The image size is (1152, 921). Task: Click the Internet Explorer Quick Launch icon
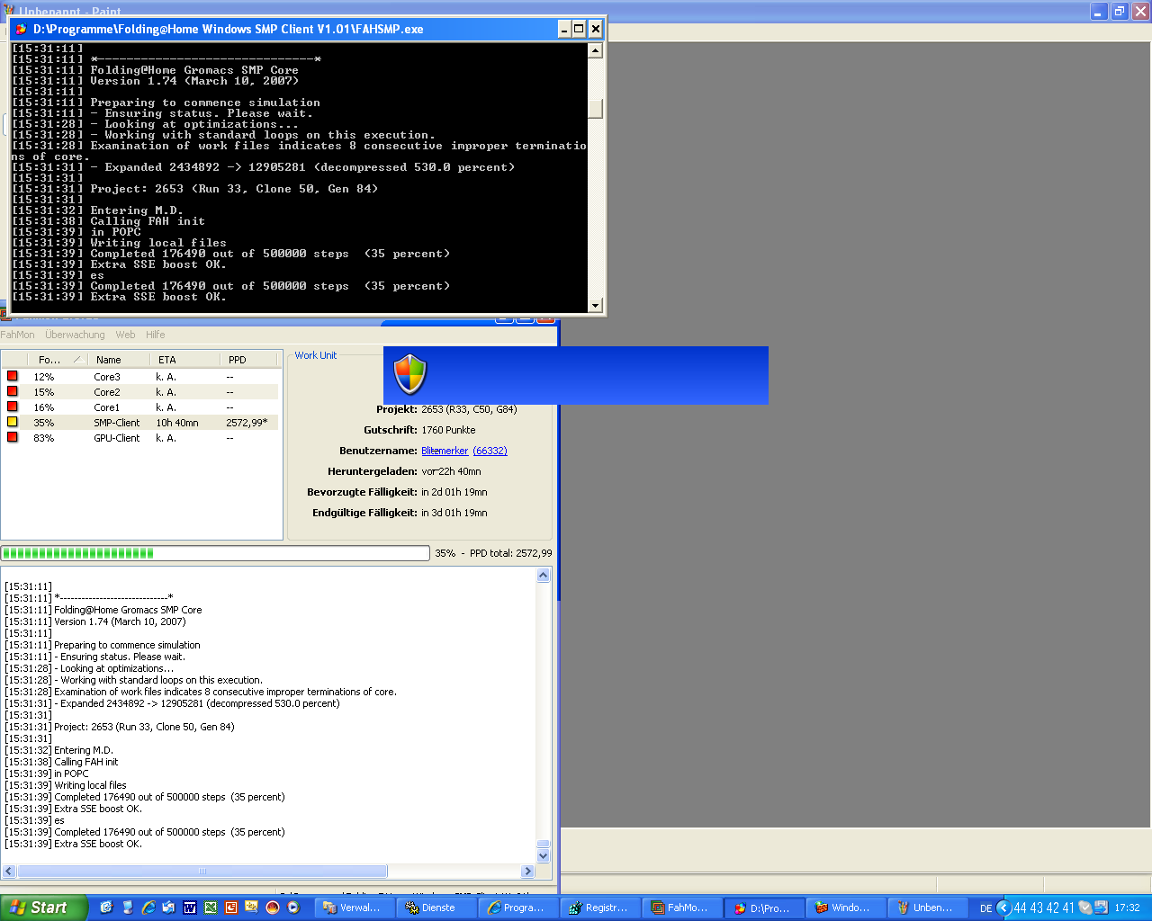[x=148, y=908]
